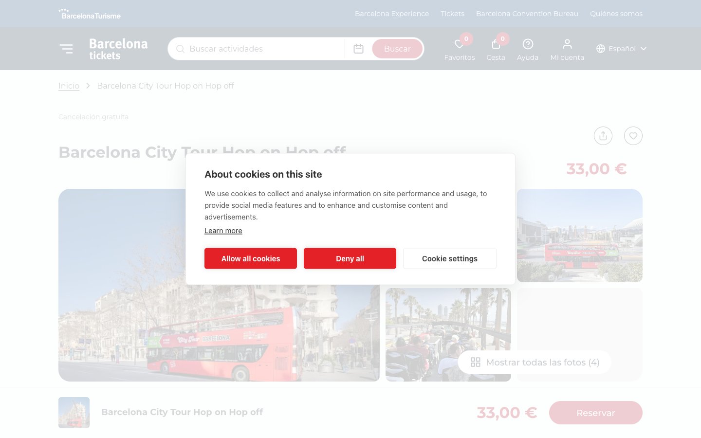Open Cookie settings
701x438 pixels.
click(449, 258)
